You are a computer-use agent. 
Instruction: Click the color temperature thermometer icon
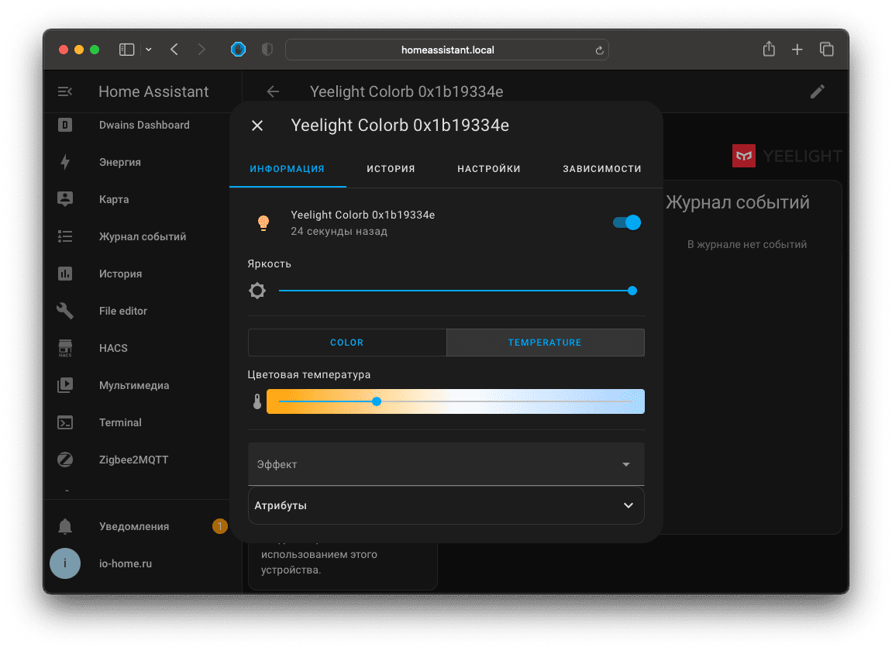(257, 401)
